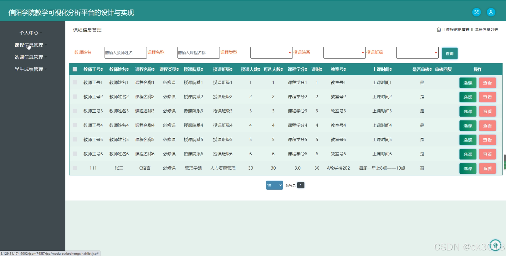Go to page 1 in pagination
Viewport: 506px width, 256px height.
[x=301, y=185]
